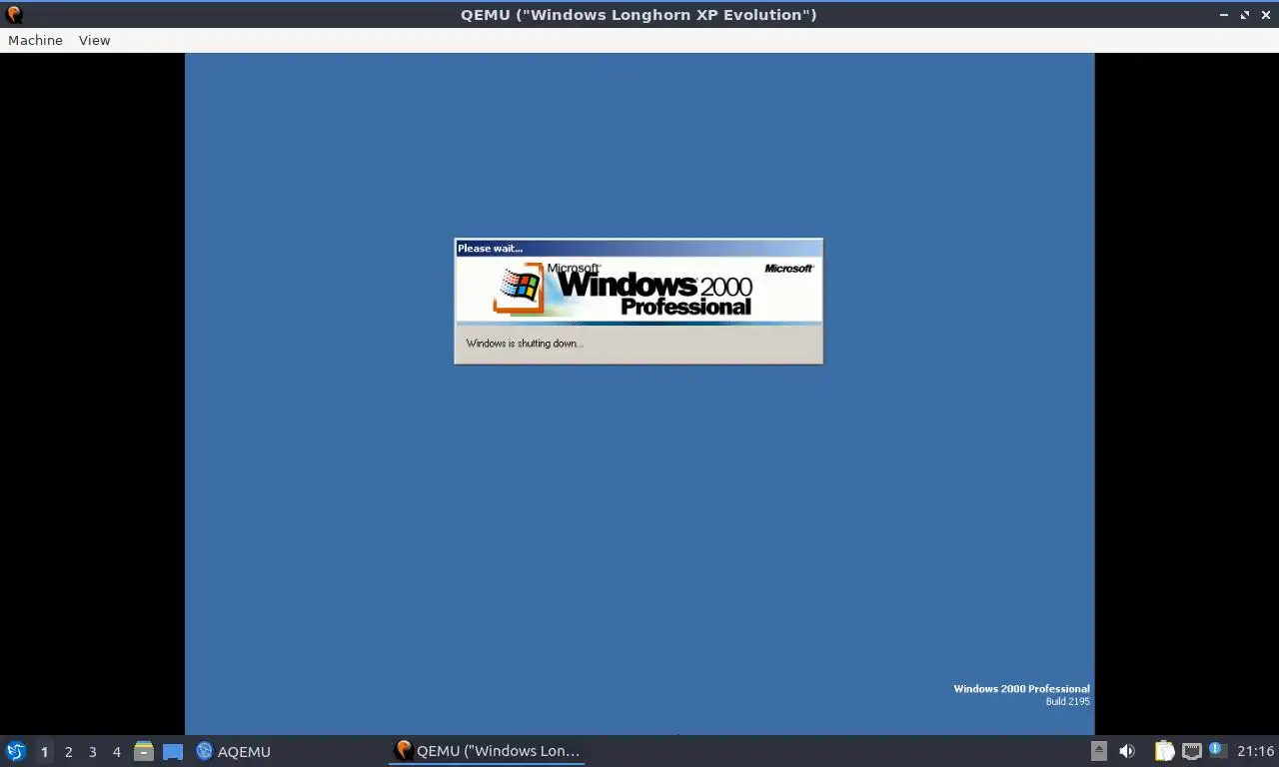Open the removable media eject tray icon
The height and width of the screenshot is (767, 1279).
coord(1098,751)
